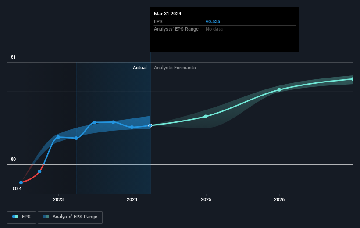
Task: Click the Mar 31 2024 tooltip date
Action: tap(168, 14)
